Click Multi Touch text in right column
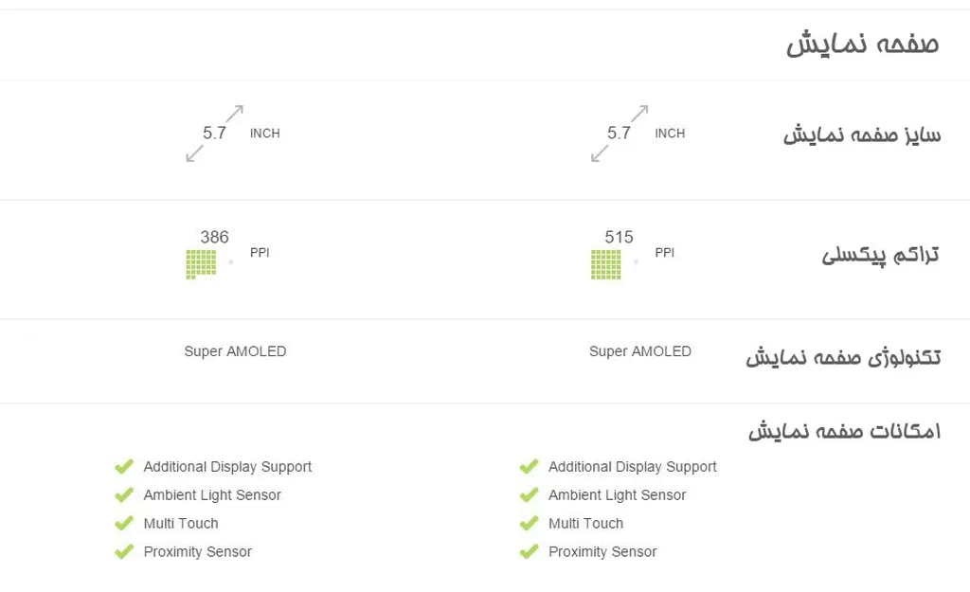This screenshot has width=970, height=592. coord(585,524)
